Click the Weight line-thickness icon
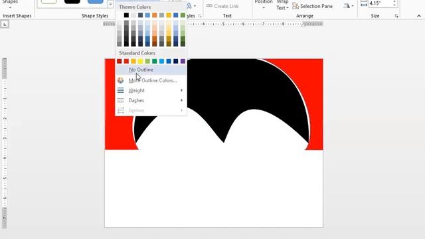Image resolution: width=425 pixels, height=239 pixels. [121, 90]
